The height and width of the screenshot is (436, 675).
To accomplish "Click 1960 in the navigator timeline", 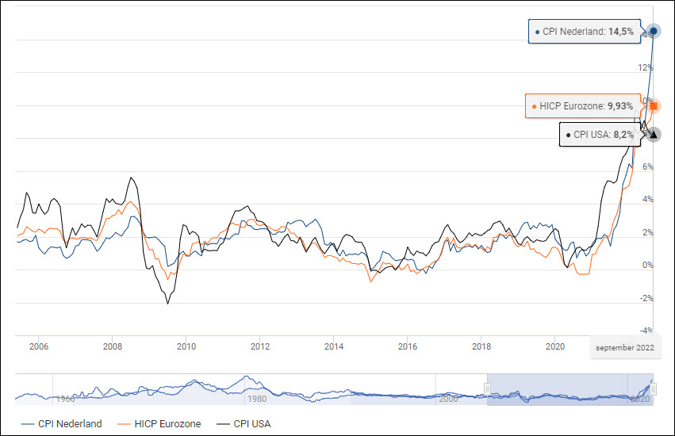I will (66, 400).
